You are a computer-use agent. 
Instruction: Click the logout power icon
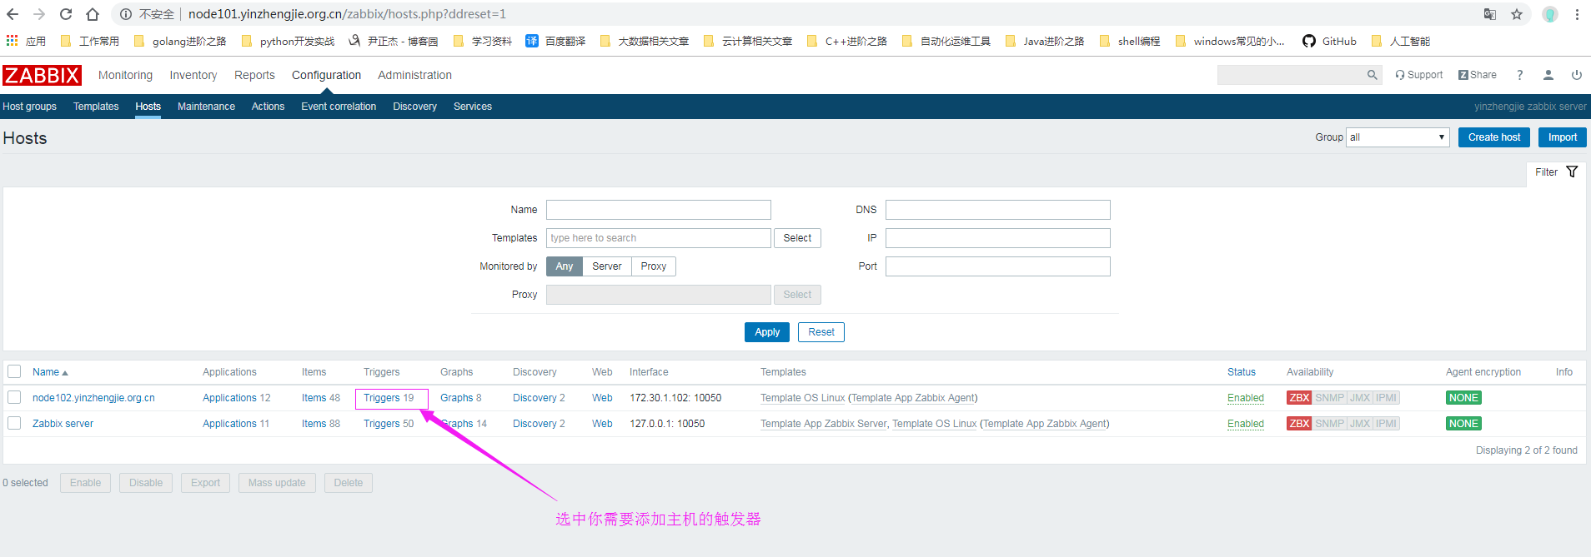(x=1577, y=75)
